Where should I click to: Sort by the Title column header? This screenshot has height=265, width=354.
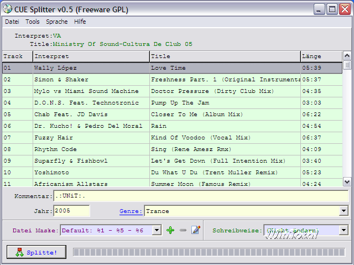pyautogui.click(x=225, y=56)
